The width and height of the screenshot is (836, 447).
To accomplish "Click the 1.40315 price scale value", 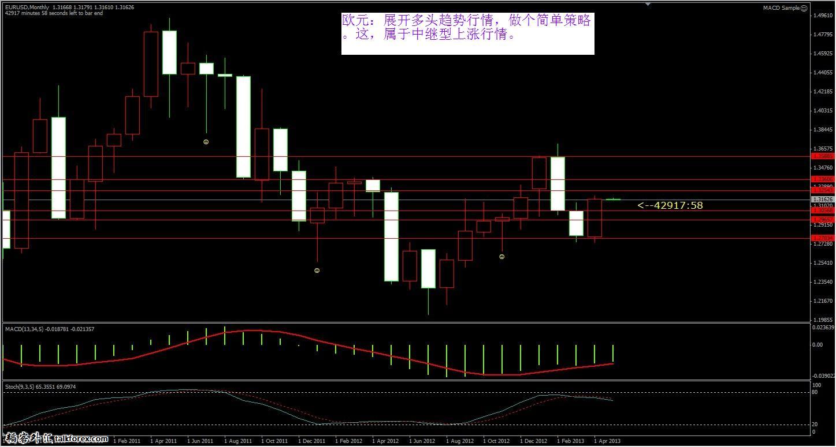I will pyautogui.click(x=823, y=111).
